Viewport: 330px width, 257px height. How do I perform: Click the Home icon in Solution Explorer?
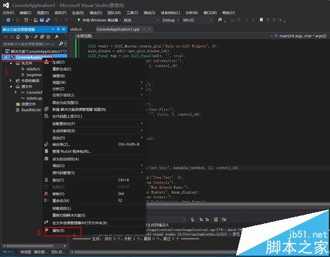[x=18, y=37]
